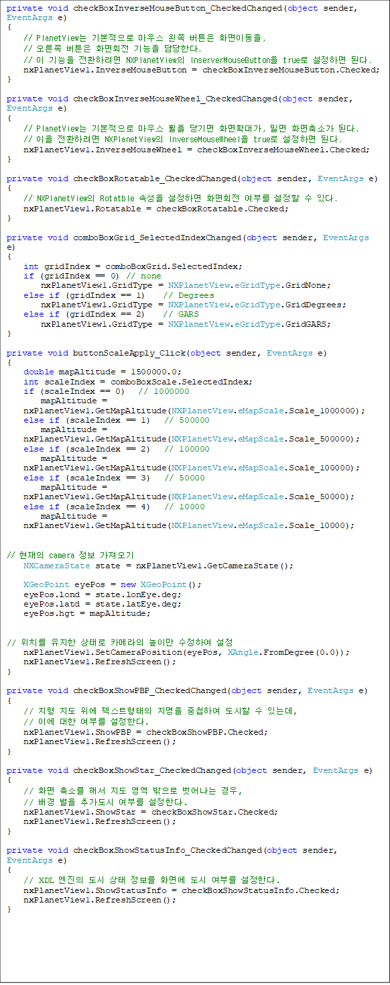Click the 'else if (gridIndex == 2) // GARS' line
Viewport: 390px width, 985px height.
[111, 314]
